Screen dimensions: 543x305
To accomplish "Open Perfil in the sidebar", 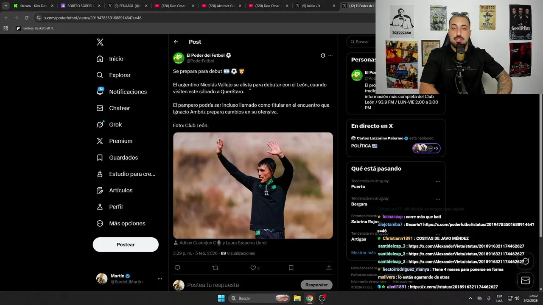I will pyautogui.click(x=109, y=207).
